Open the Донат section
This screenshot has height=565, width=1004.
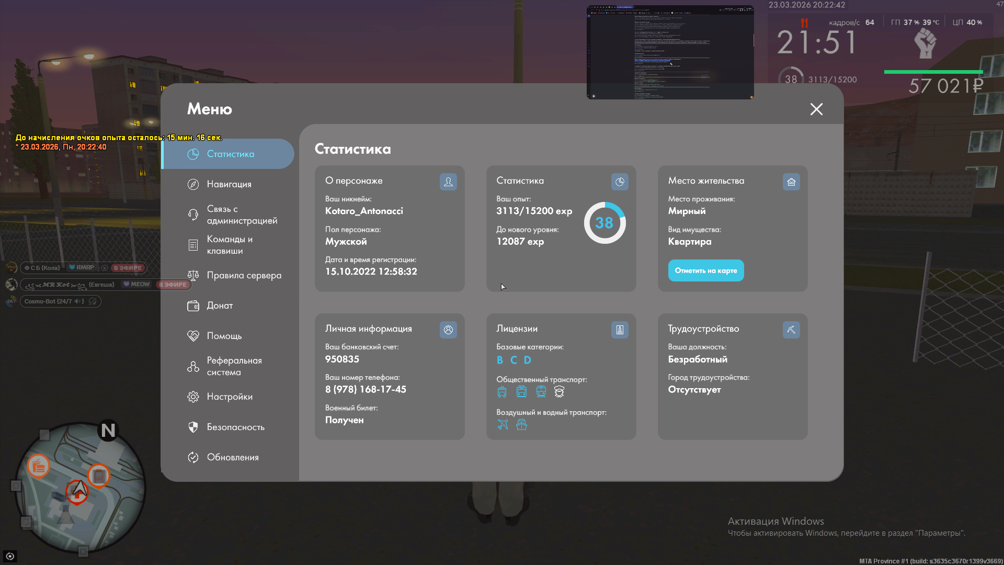[220, 306]
